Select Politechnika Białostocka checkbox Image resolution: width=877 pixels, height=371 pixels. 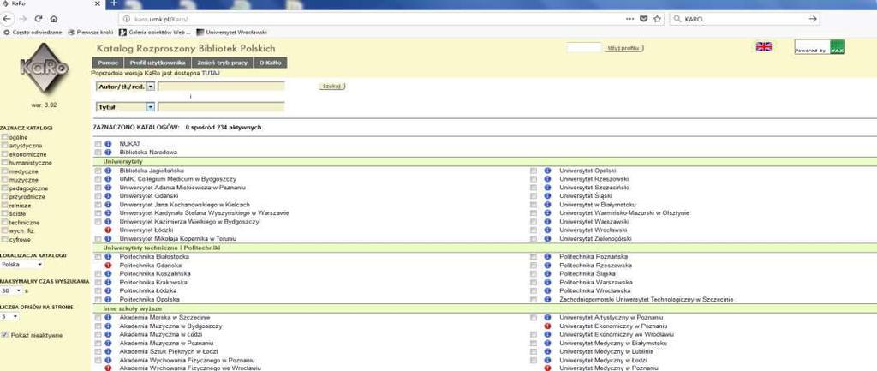(x=98, y=257)
